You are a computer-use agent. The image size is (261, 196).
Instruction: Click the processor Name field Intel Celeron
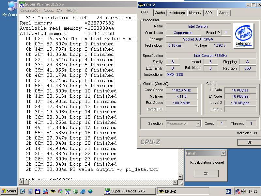[198, 26]
